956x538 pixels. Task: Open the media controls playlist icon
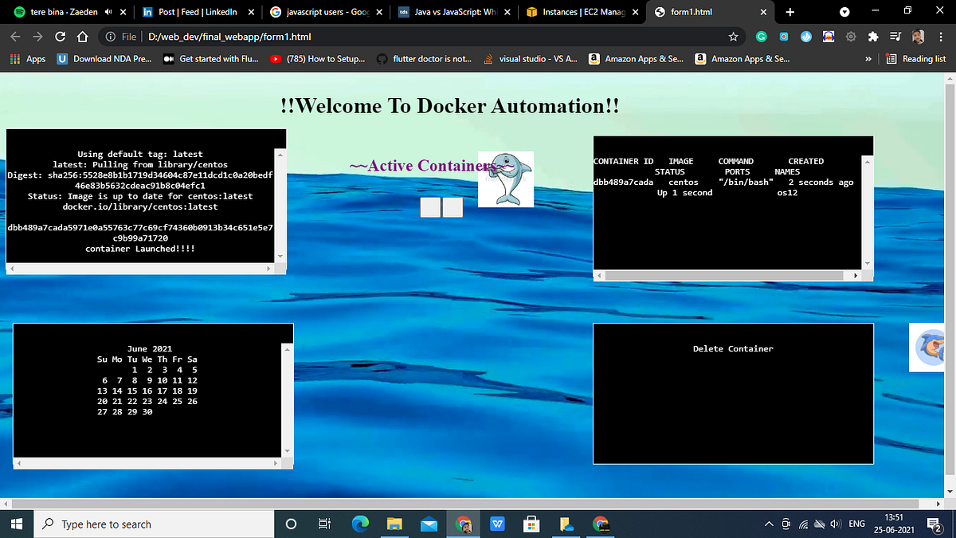[895, 37]
